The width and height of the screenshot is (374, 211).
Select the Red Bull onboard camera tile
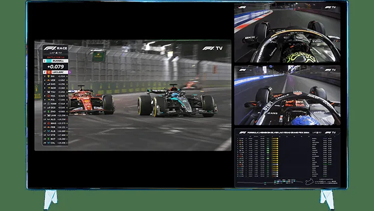[287, 95]
